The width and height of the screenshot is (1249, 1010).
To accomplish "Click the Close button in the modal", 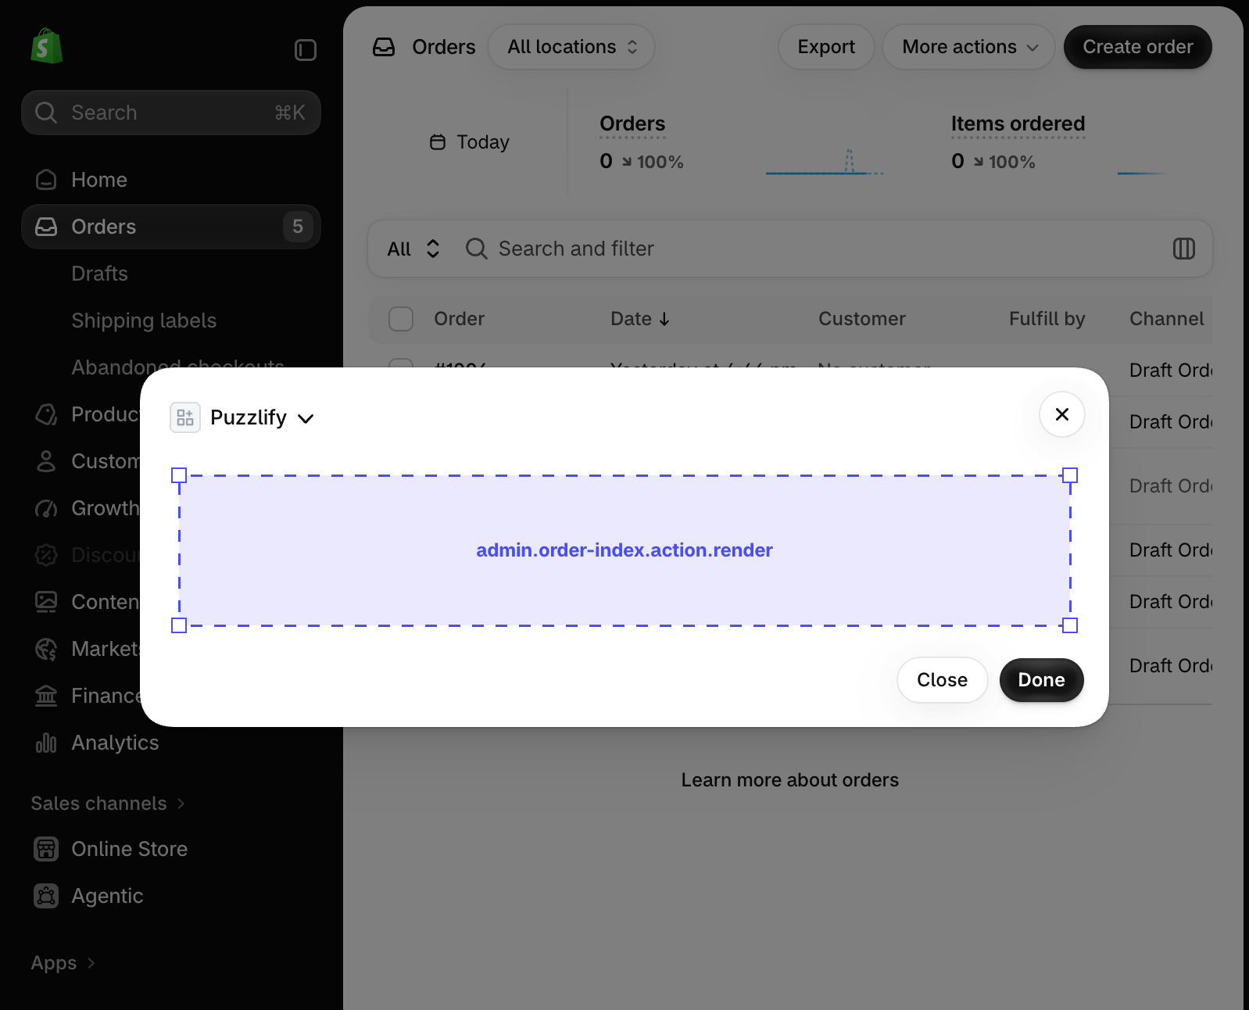I will (943, 680).
